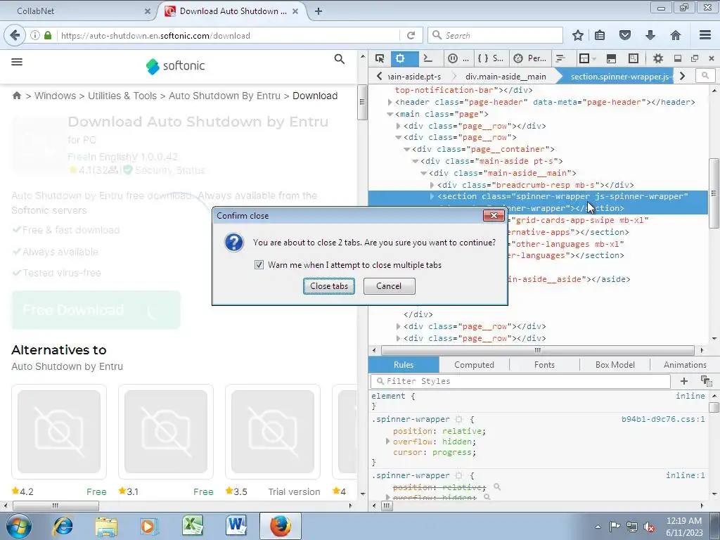Click the dock-to-side devtools icon
The width and height of the screenshot is (720, 540).
click(x=677, y=58)
